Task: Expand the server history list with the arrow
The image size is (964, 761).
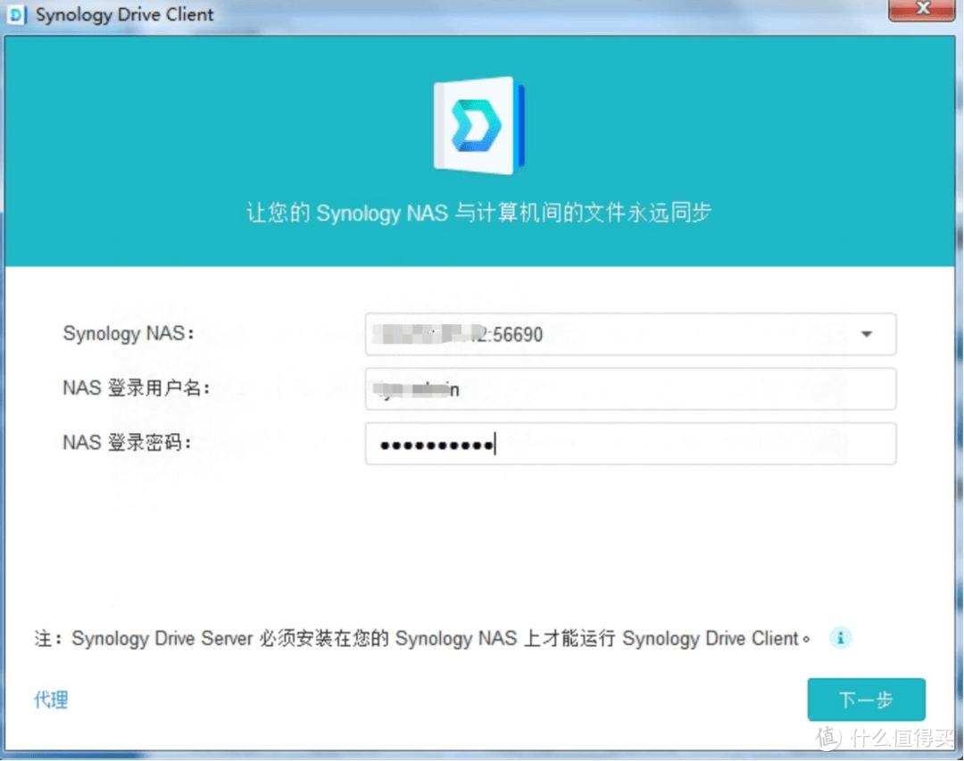Action: (865, 334)
